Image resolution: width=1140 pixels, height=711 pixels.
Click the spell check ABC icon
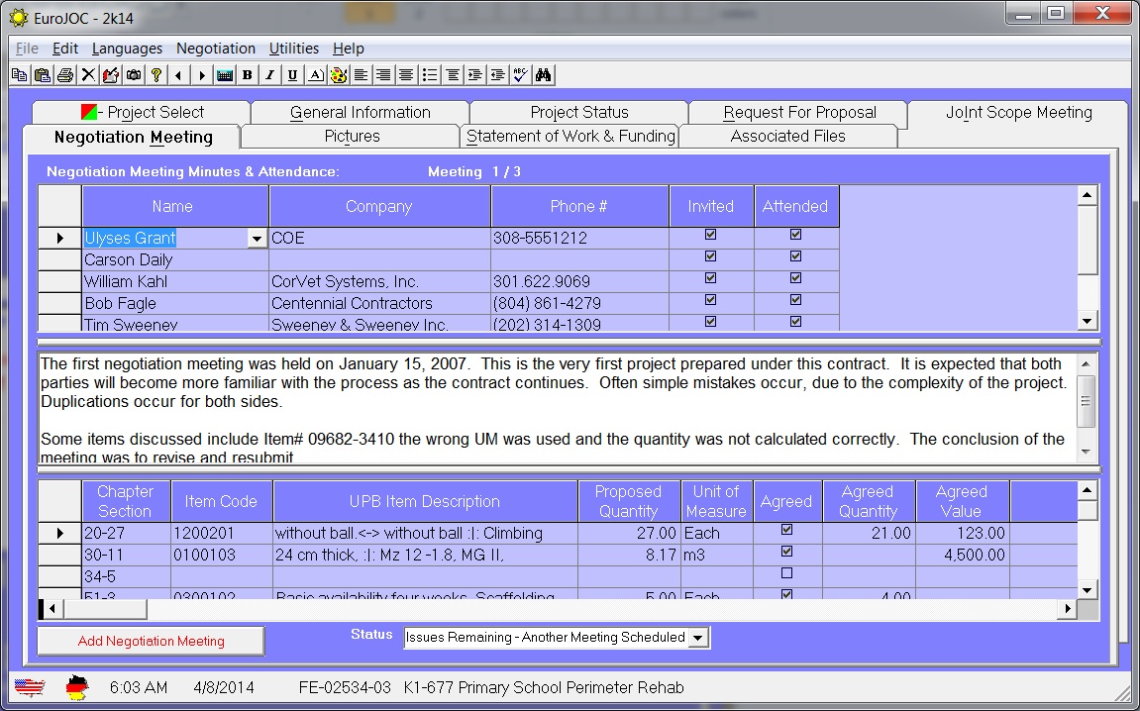[520, 75]
